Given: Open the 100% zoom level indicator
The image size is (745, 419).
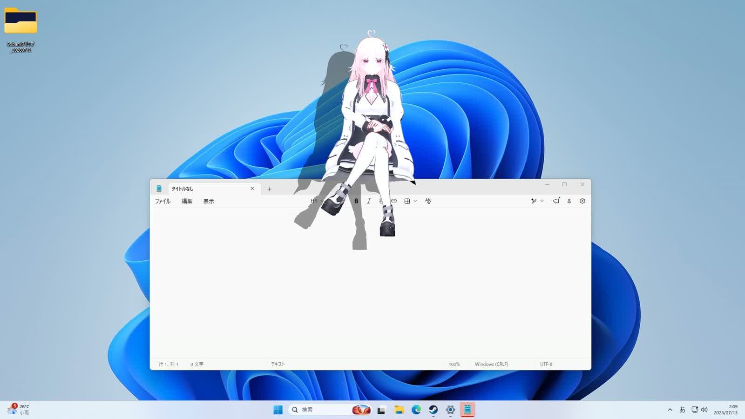Looking at the screenshot, I should coord(454,364).
